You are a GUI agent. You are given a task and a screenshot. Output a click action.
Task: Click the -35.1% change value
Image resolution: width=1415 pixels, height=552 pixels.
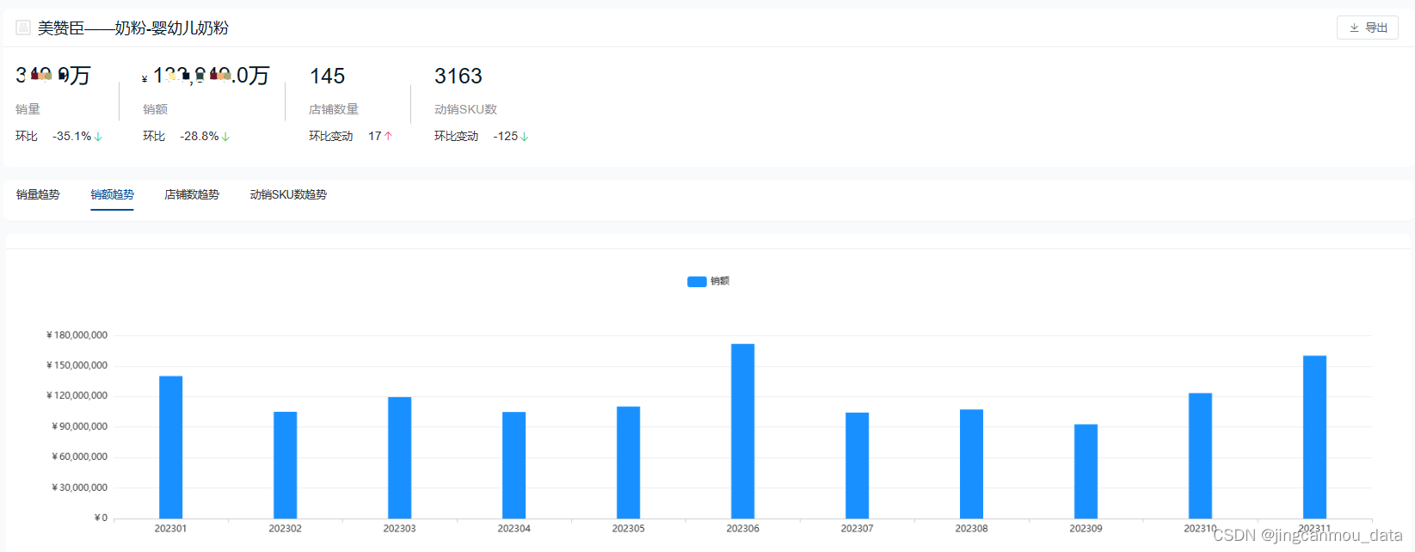(72, 136)
